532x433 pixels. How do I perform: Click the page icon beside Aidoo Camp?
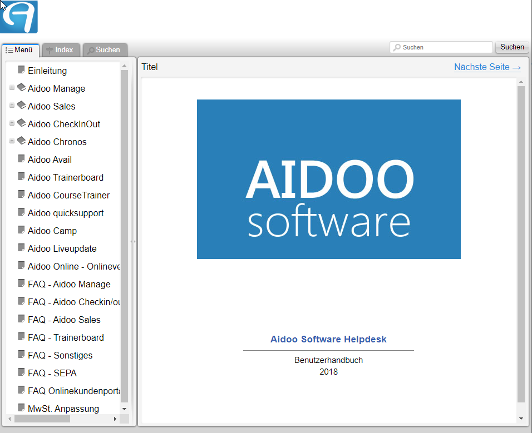[21, 230]
